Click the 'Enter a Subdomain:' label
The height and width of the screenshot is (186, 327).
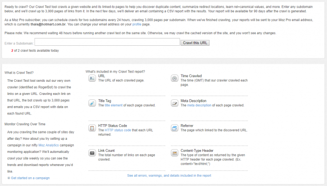click(19, 43)
